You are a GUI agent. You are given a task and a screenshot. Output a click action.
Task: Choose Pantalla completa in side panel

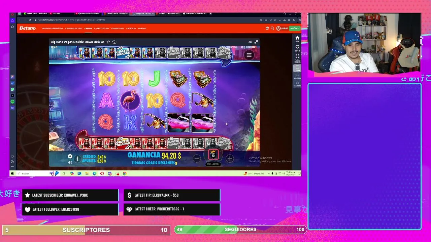tap(297, 57)
